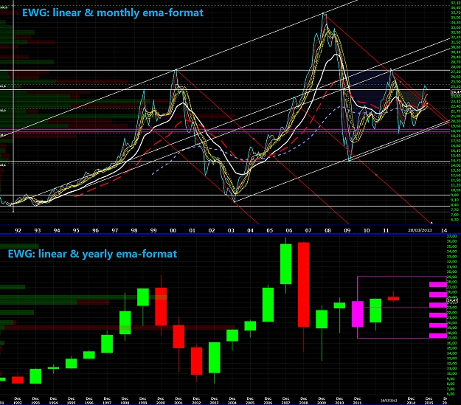Select the '00' year label on monthly chart axis
The image size is (461, 405).
(173, 230)
